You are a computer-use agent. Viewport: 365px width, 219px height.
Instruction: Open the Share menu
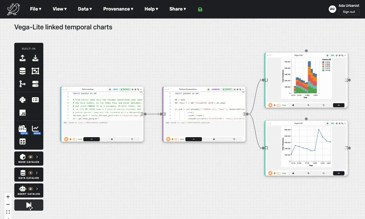pyautogui.click(x=178, y=9)
